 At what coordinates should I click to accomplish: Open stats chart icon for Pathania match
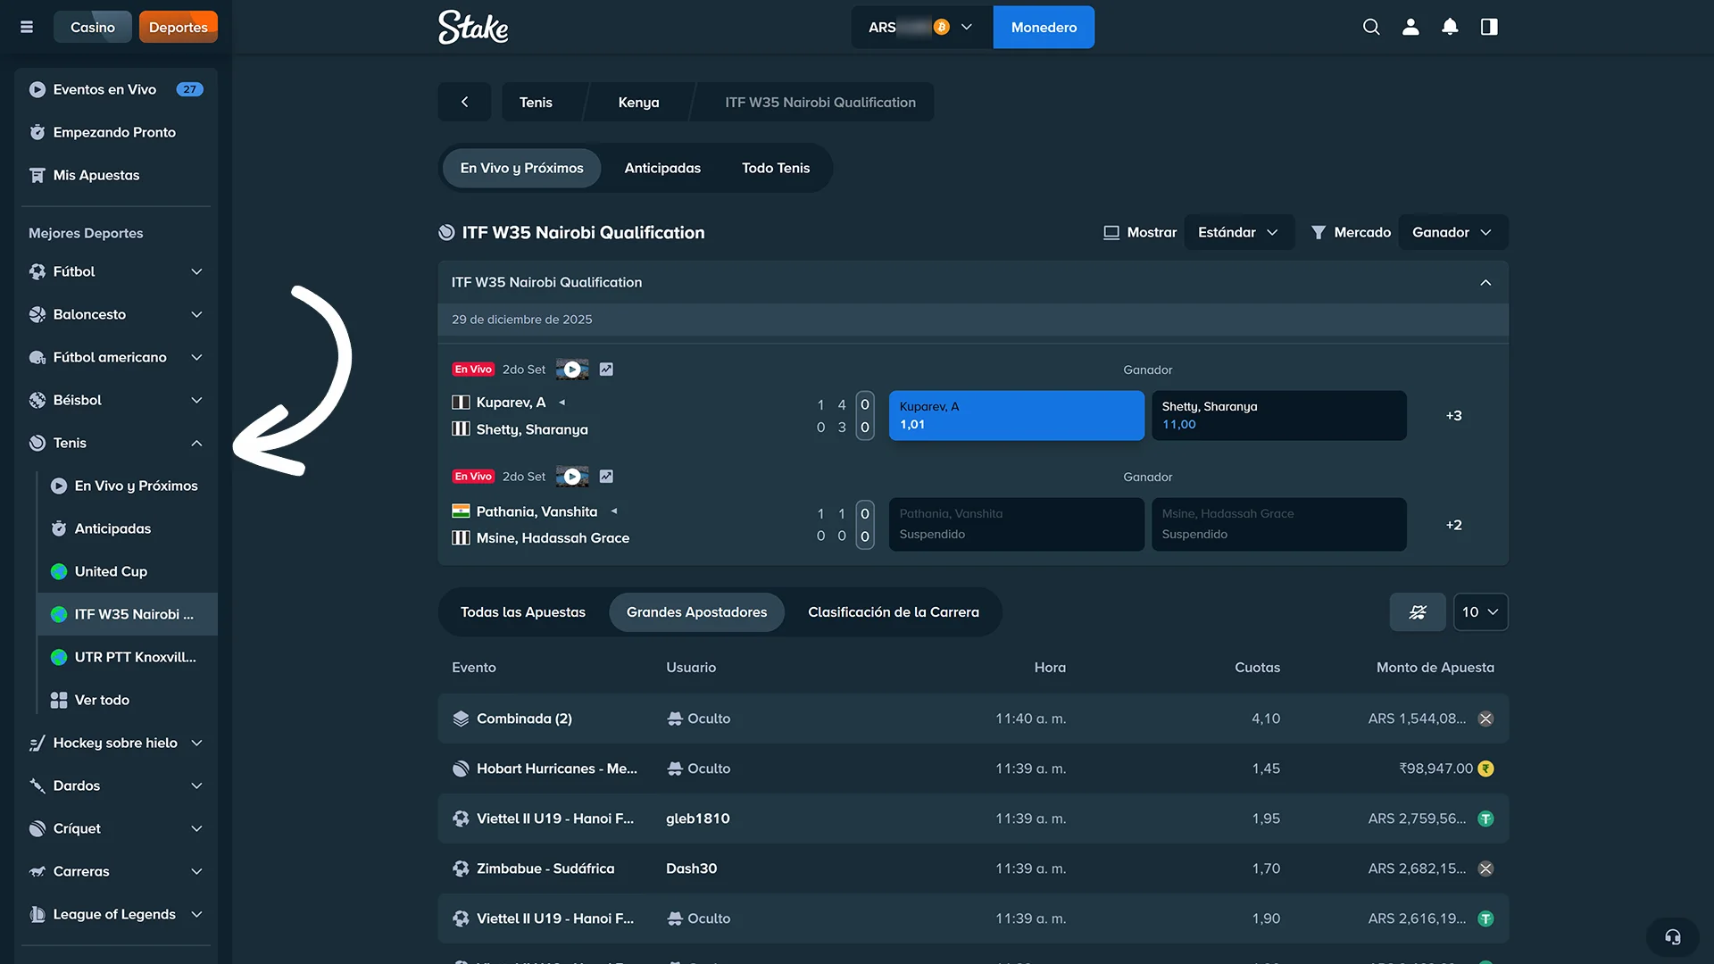(x=606, y=477)
